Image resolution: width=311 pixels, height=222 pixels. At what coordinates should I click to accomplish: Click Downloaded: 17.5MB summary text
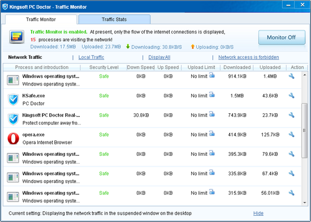point(53,46)
